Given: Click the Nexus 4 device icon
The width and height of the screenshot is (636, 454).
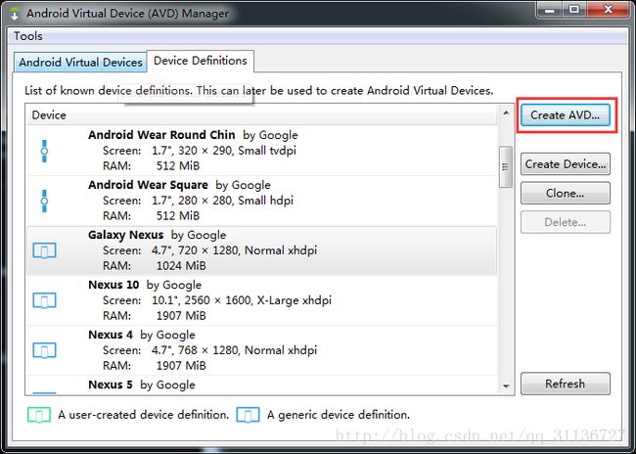Looking at the screenshot, I should click(x=44, y=350).
